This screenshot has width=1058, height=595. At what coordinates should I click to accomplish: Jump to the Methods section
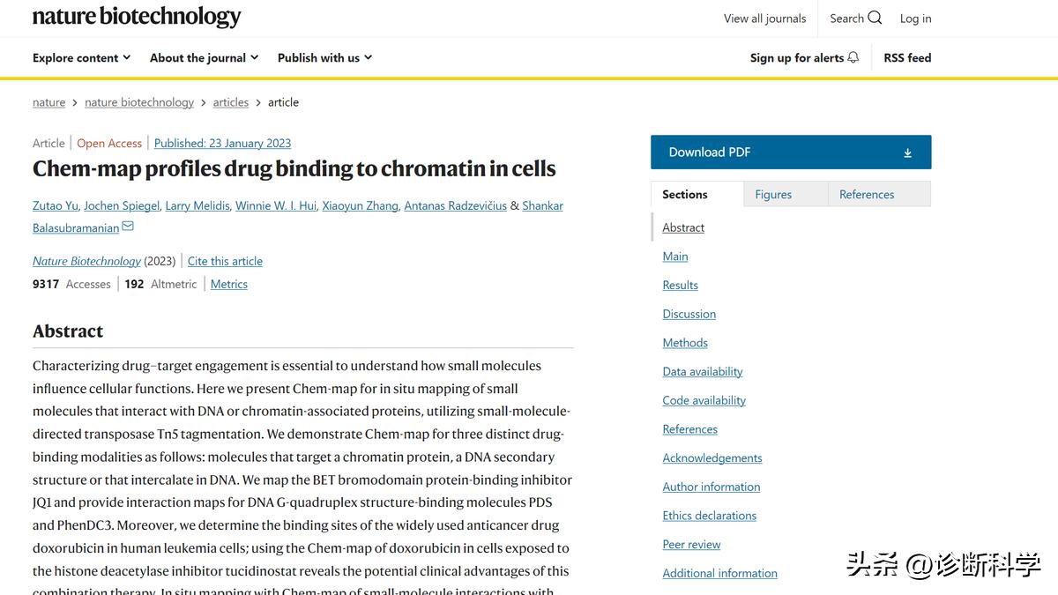(685, 342)
